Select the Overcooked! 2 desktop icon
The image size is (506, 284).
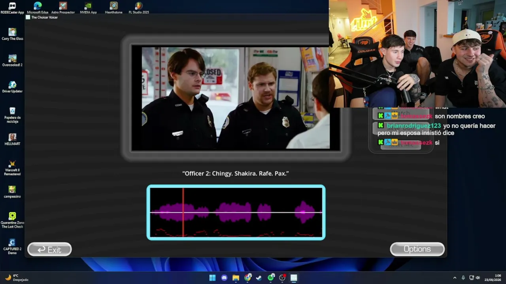point(12,60)
